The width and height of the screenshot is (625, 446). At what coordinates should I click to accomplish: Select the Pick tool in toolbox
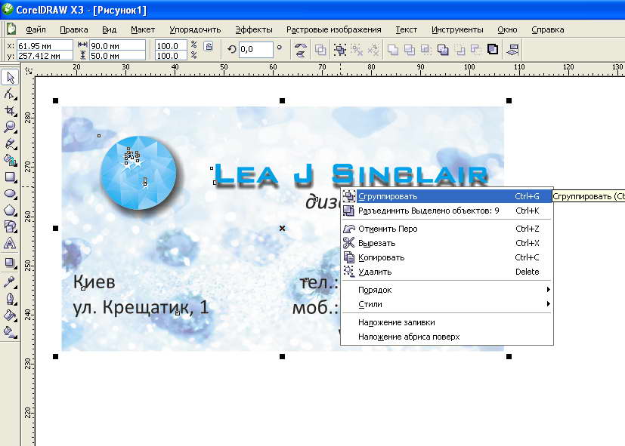[11, 78]
